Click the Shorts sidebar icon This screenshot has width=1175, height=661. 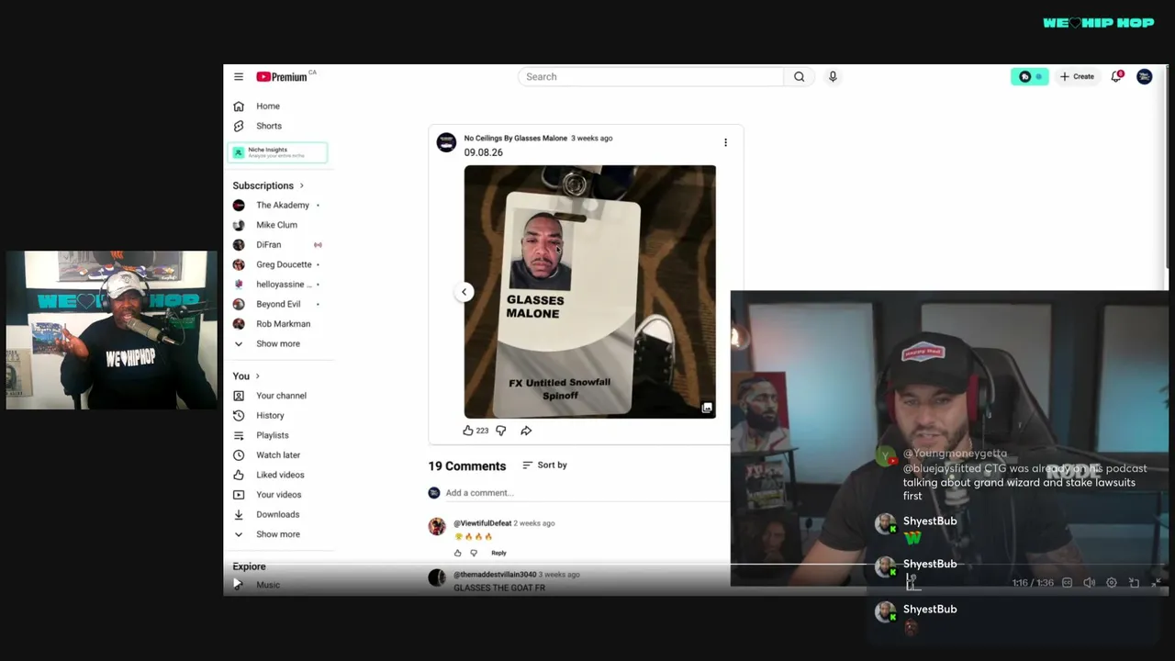point(239,126)
